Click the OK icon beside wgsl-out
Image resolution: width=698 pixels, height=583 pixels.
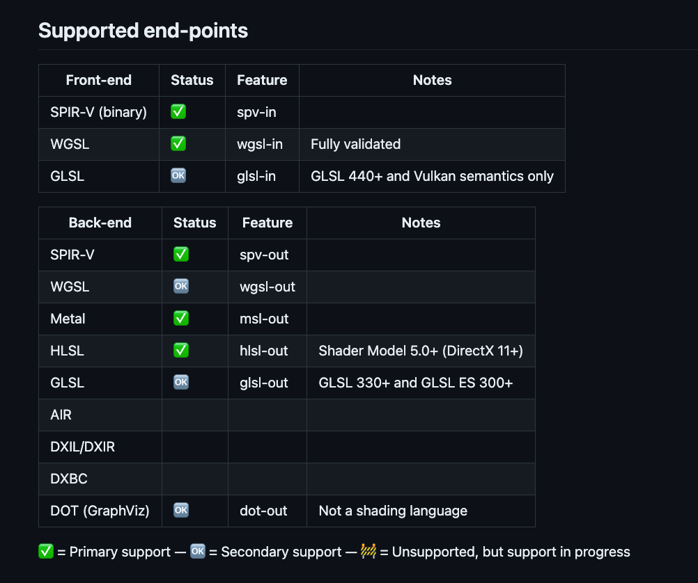(x=181, y=287)
